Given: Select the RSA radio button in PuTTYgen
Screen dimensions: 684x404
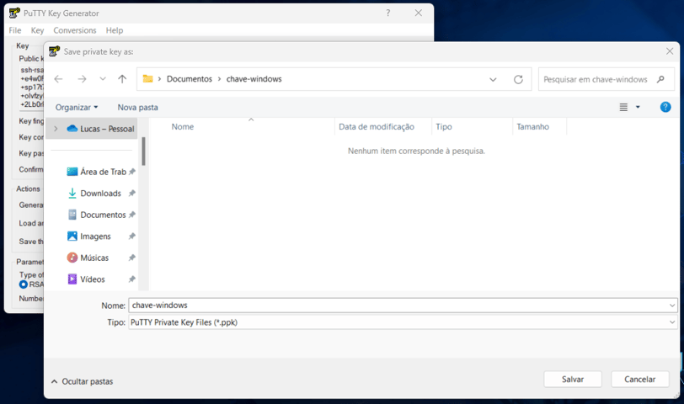Looking at the screenshot, I should (x=24, y=284).
